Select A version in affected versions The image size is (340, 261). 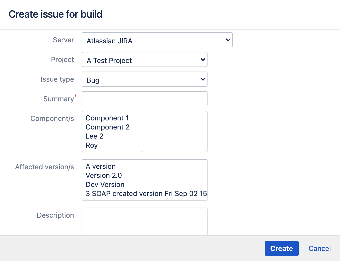[x=101, y=166]
